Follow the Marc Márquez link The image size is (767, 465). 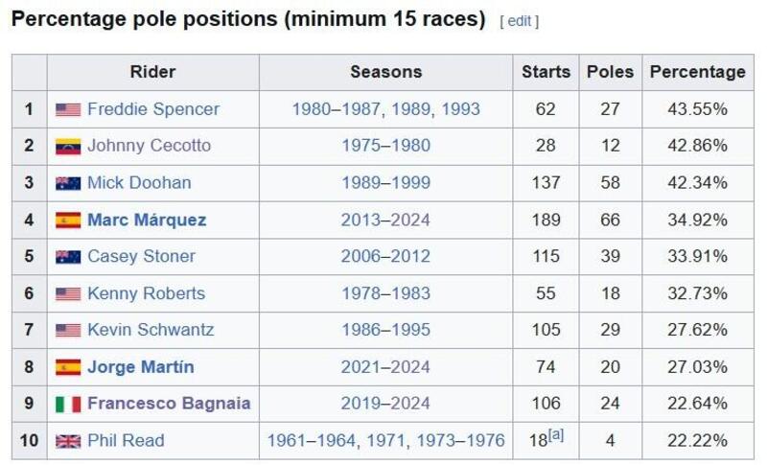point(147,220)
